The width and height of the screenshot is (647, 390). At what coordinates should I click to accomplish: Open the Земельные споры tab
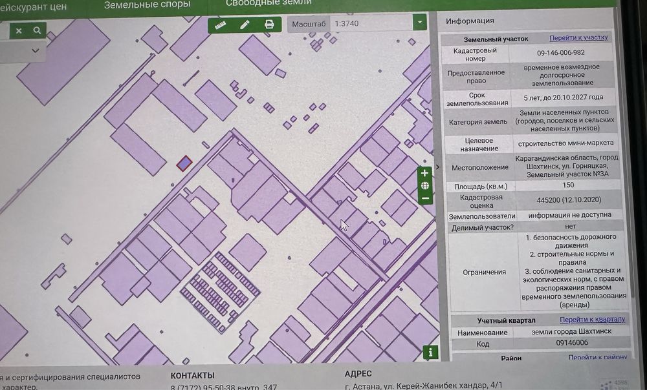click(147, 5)
